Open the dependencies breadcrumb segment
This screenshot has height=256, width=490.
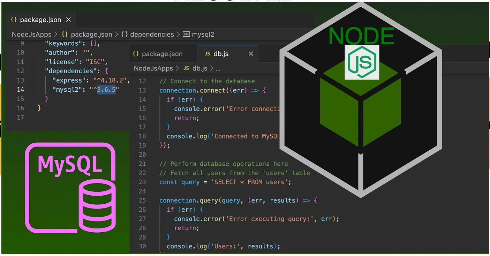[x=152, y=34]
